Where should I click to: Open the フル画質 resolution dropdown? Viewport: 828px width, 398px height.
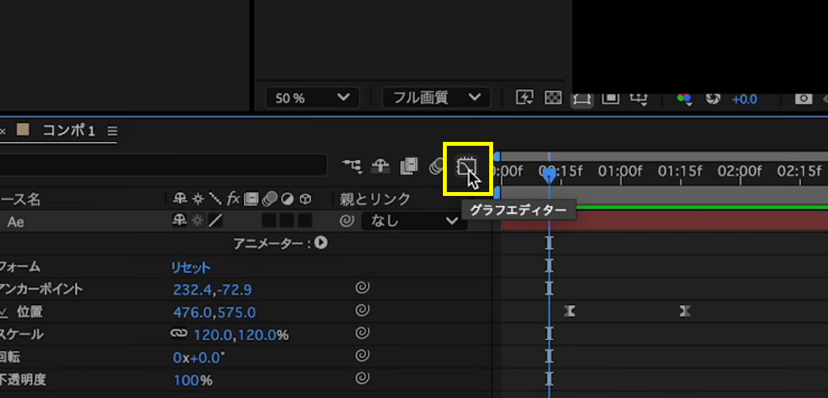point(436,98)
